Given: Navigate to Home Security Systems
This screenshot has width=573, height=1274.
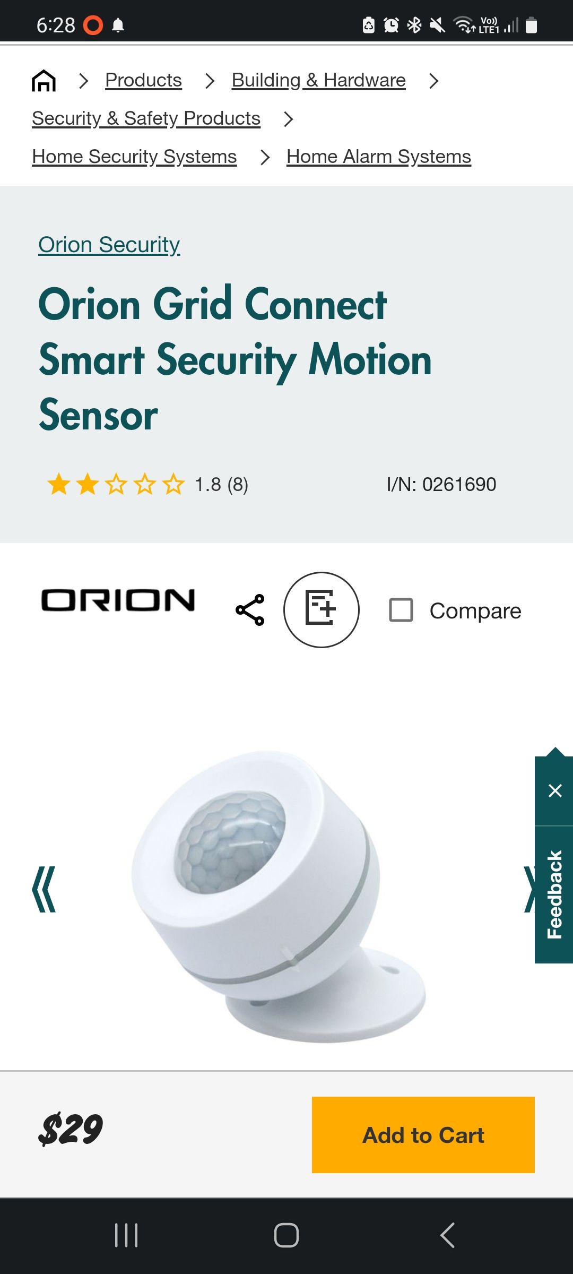Looking at the screenshot, I should [134, 157].
